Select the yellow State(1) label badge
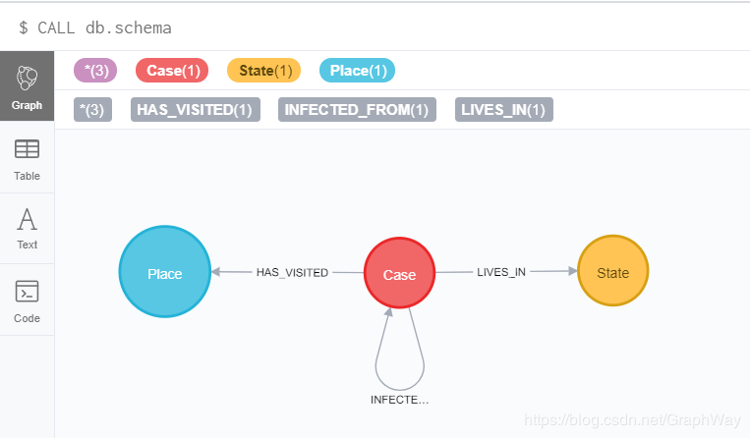 264,71
